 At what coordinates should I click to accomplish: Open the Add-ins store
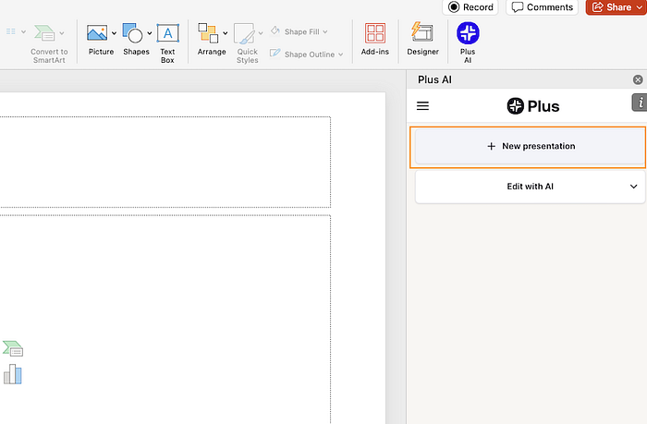tap(374, 39)
